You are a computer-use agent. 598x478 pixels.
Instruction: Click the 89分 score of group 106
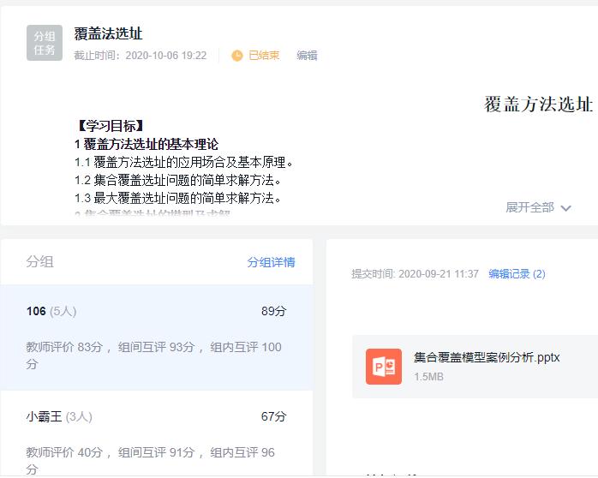(273, 312)
